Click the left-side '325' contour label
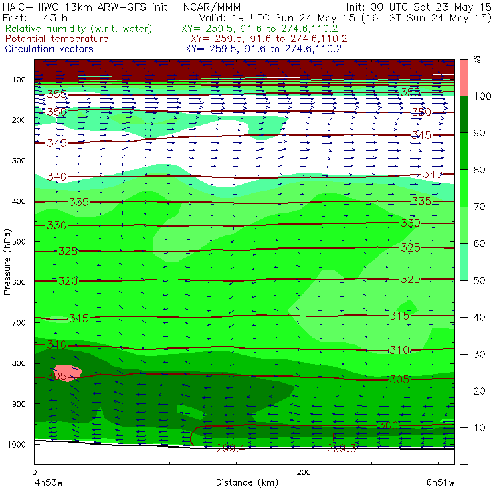This screenshot has width=495, height=495. 68,252
